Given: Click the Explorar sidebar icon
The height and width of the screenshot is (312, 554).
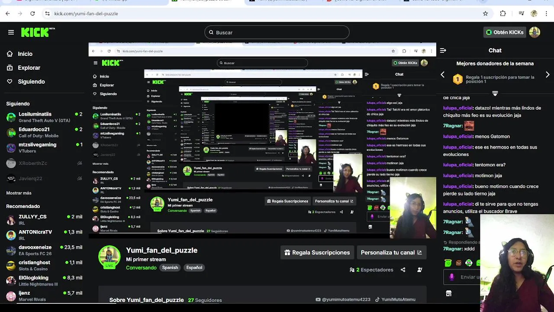Looking at the screenshot, I should pyautogui.click(x=10, y=68).
